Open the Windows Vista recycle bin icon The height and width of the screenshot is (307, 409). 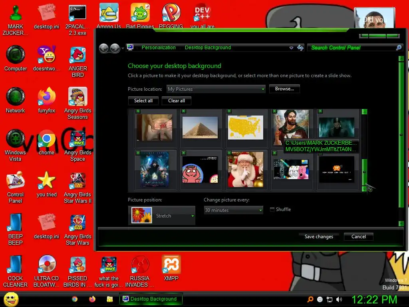click(16, 146)
